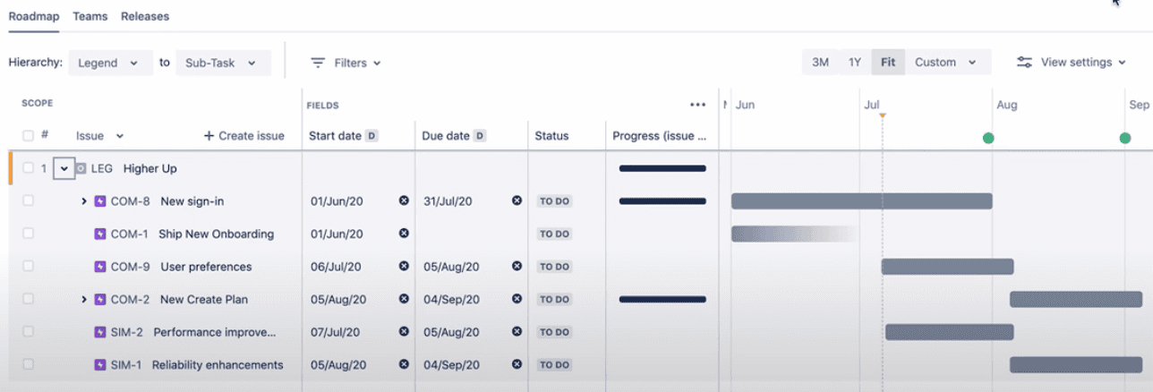
Task: Select the Fit timeframe
Action: [888, 63]
